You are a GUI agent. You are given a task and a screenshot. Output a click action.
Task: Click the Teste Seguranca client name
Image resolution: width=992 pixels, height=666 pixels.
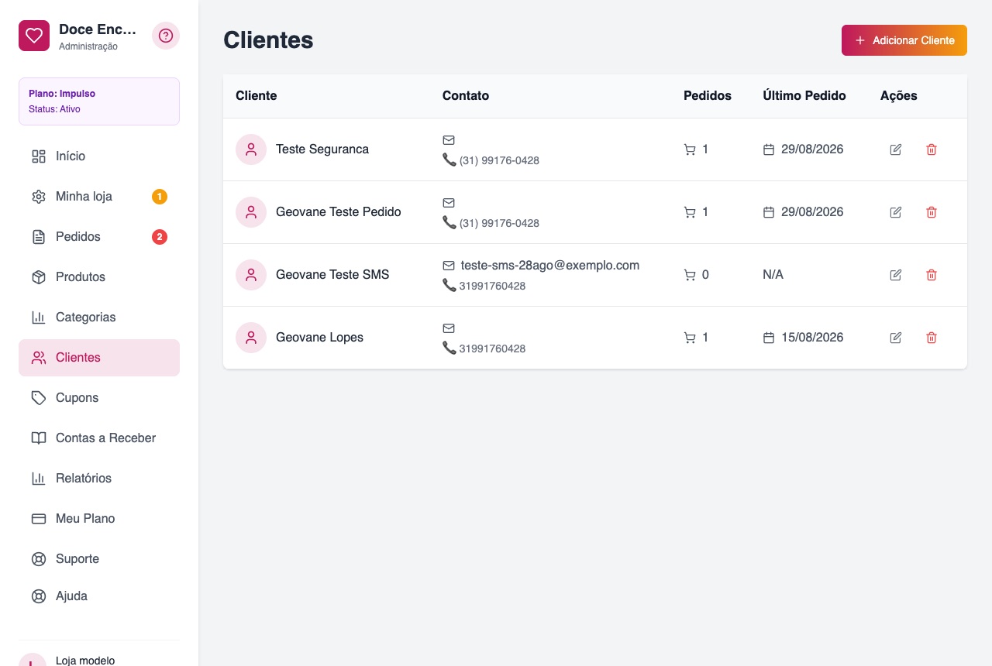click(322, 149)
